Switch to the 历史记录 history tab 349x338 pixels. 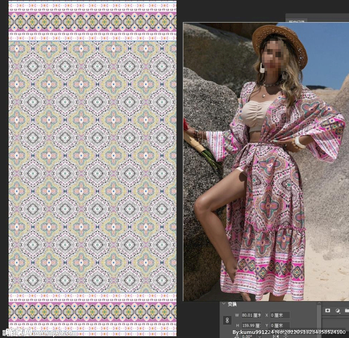[x=297, y=22]
